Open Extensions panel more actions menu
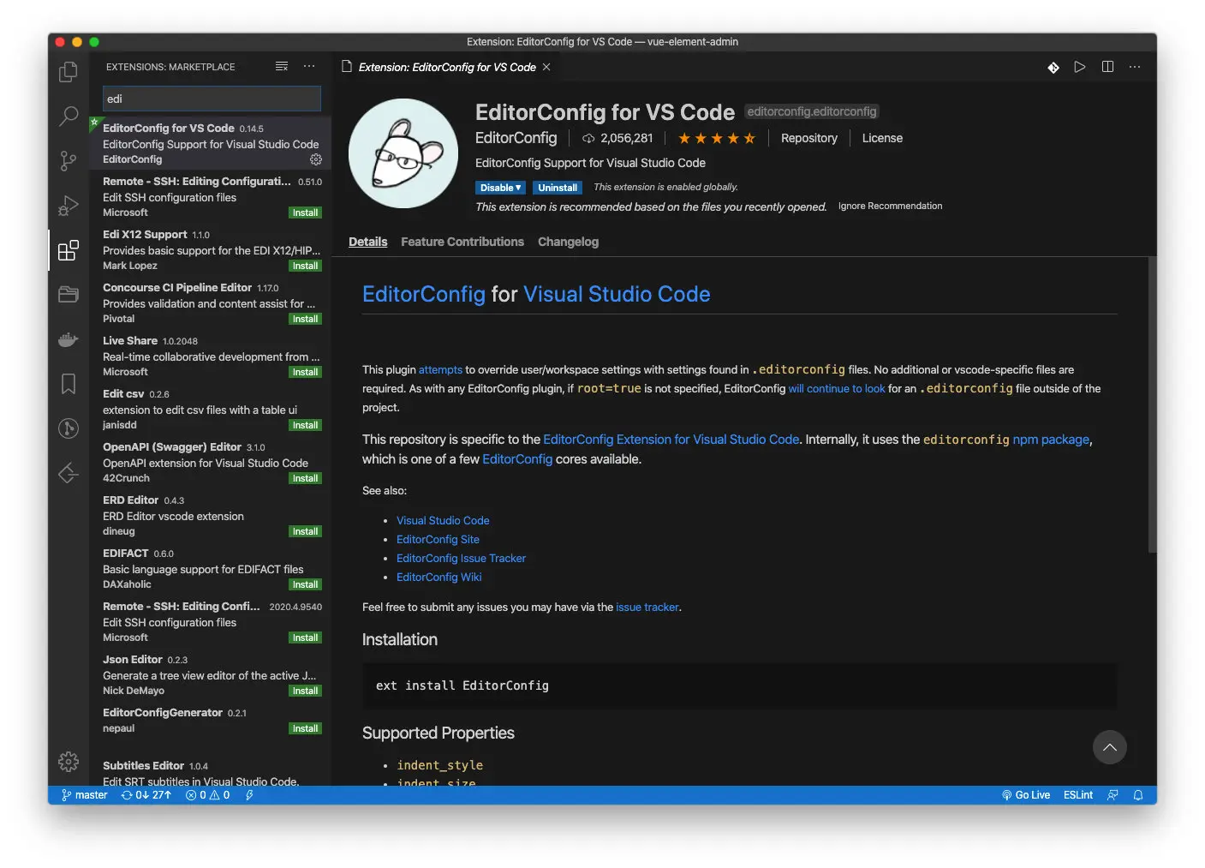Screen dimensions: 1205x868 point(309,67)
